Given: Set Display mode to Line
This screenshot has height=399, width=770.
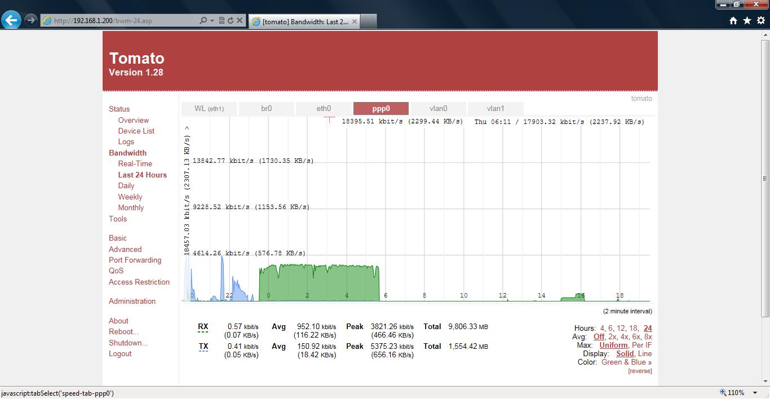Looking at the screenshot, I should click(645, 353).
